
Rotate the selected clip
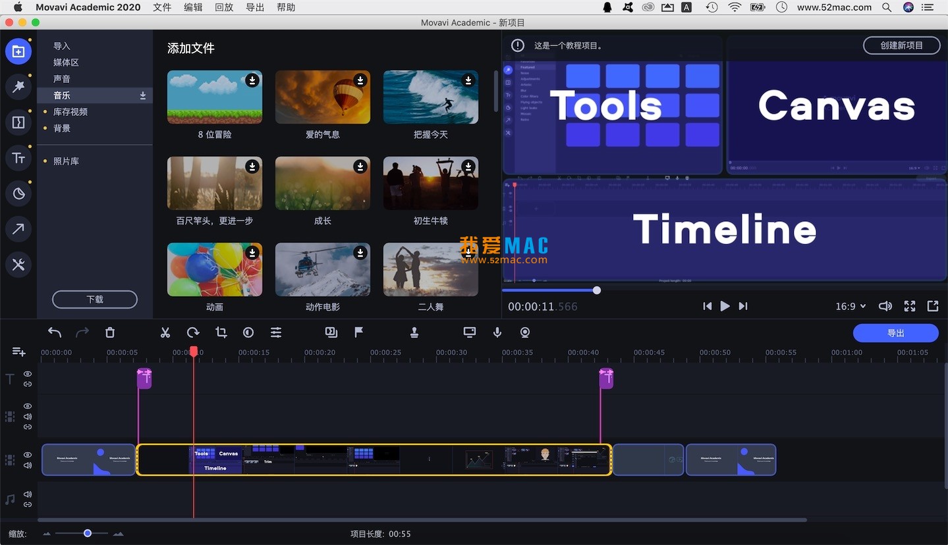[193, 333]
